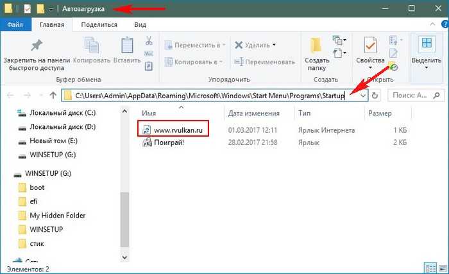
Task: Open the address bar history dropdown
Action: pyautogui.click(x=364, y=96)
